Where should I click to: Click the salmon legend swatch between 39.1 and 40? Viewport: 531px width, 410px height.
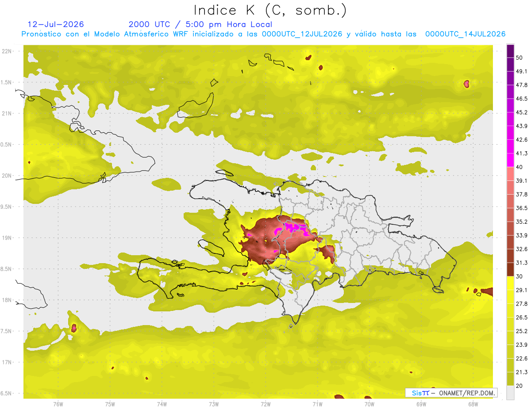pyautogui.click(x=510, y=174)
